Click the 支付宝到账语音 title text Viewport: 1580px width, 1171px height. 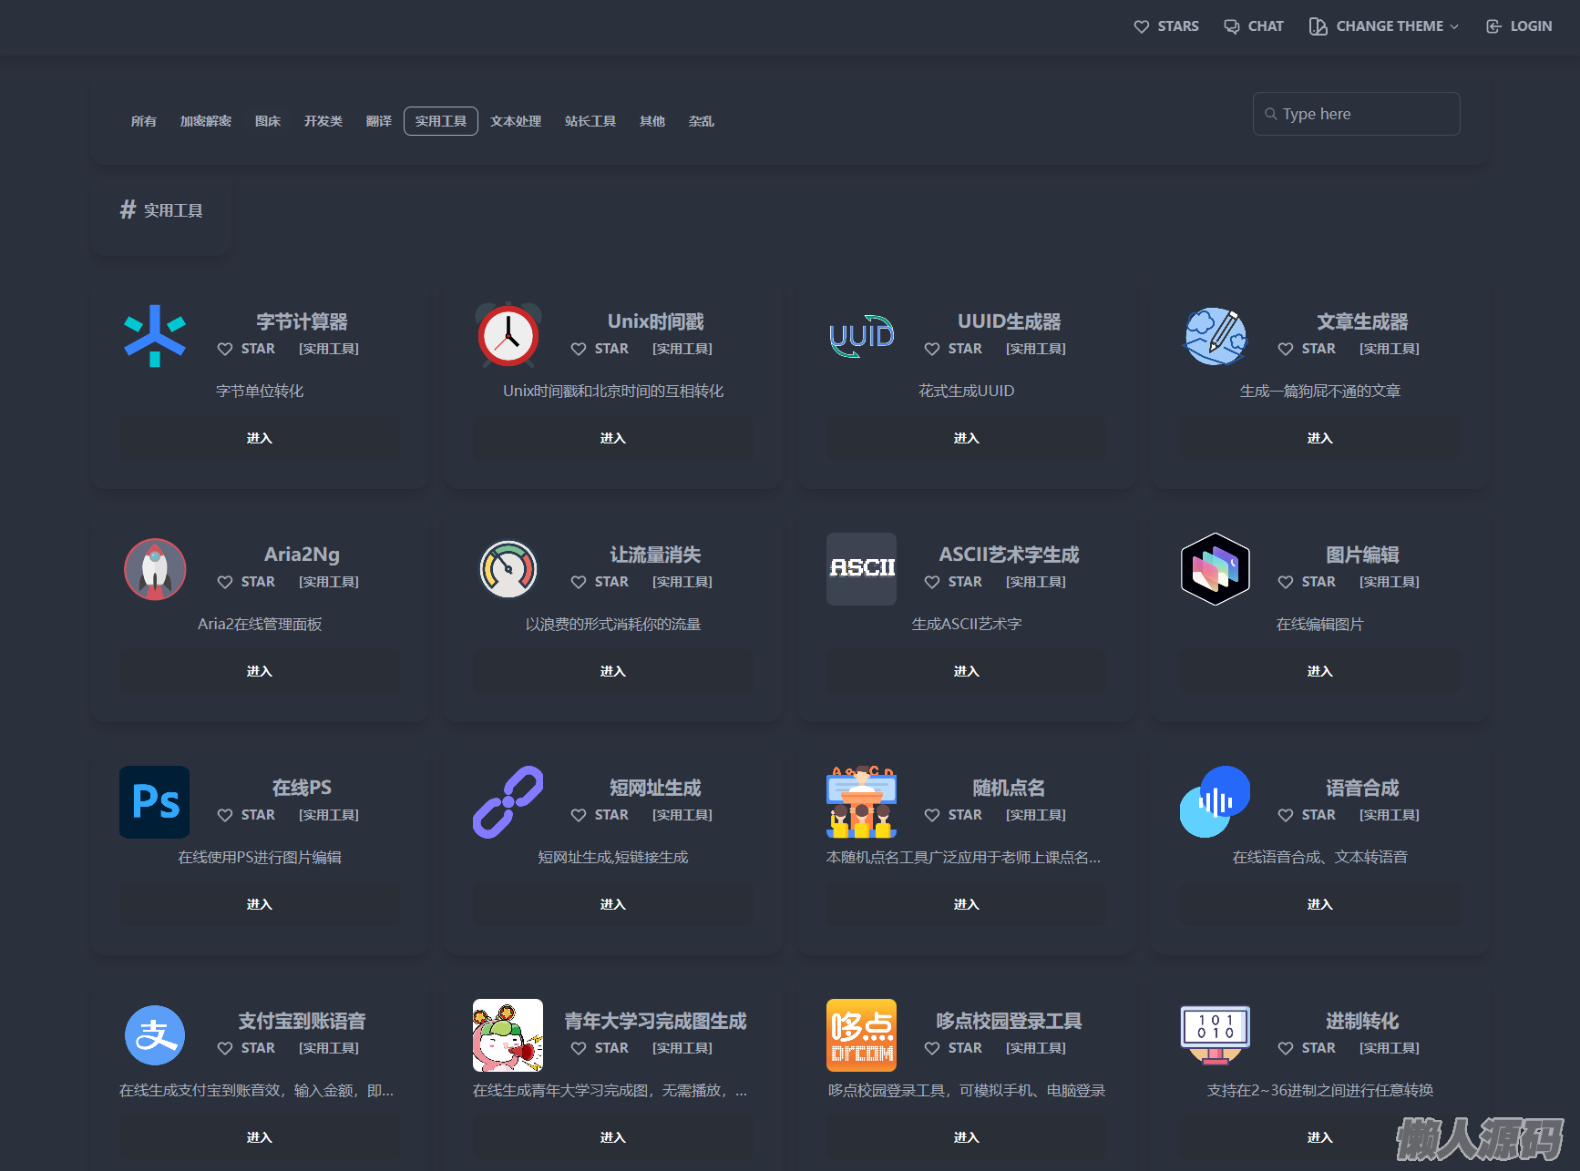tap(302, 1021)
